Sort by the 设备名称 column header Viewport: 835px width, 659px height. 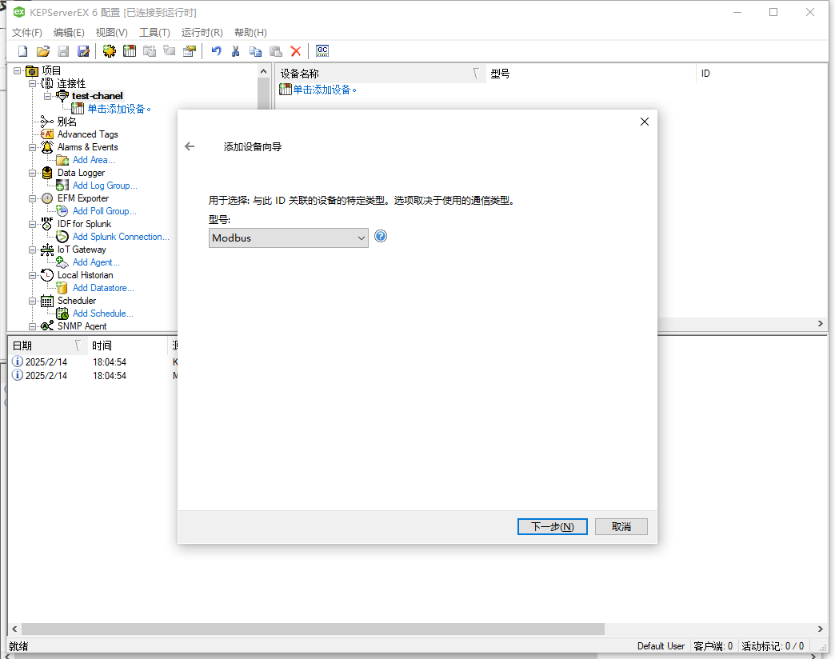point(381,74)
